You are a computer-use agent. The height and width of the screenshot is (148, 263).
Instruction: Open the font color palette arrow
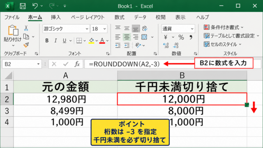click(x=108, y=41)
